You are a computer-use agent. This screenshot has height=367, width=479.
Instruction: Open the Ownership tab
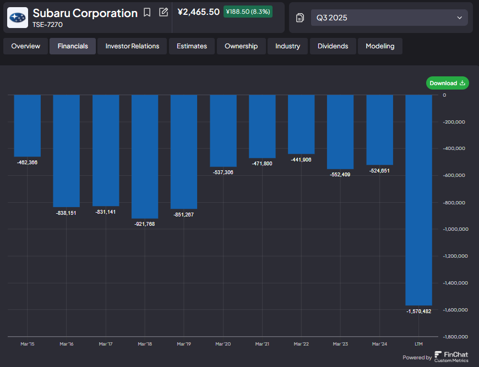(241, 46)
